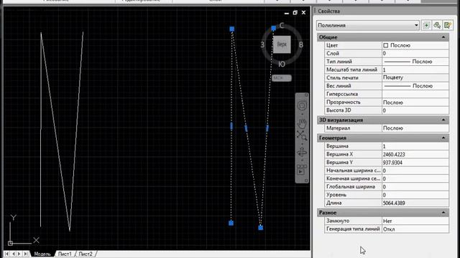The image size is (460, 258).
Task: Click the Замкнуто value Нет
Action: point(415,221)
